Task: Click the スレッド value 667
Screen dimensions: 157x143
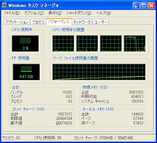Action: coord(69,97)
